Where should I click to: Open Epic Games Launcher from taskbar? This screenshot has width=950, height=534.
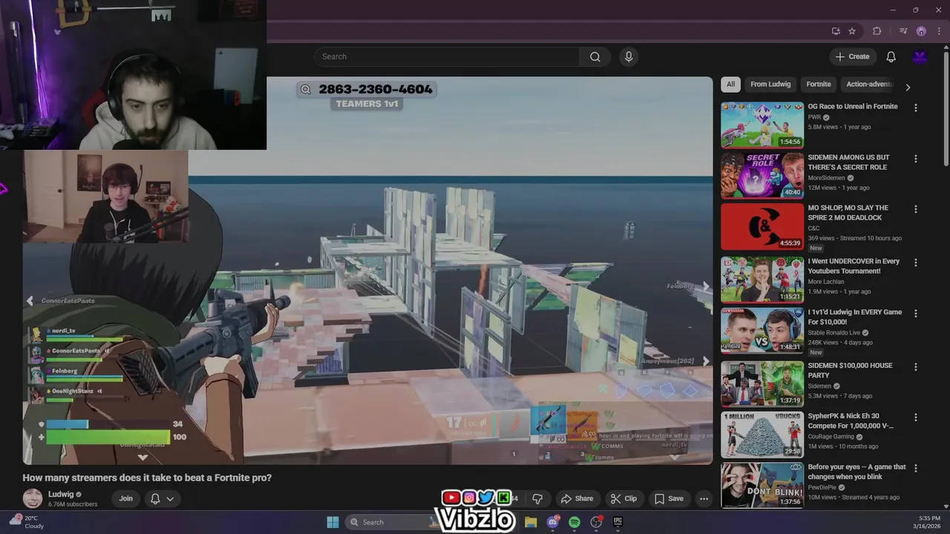click(617, 522)
